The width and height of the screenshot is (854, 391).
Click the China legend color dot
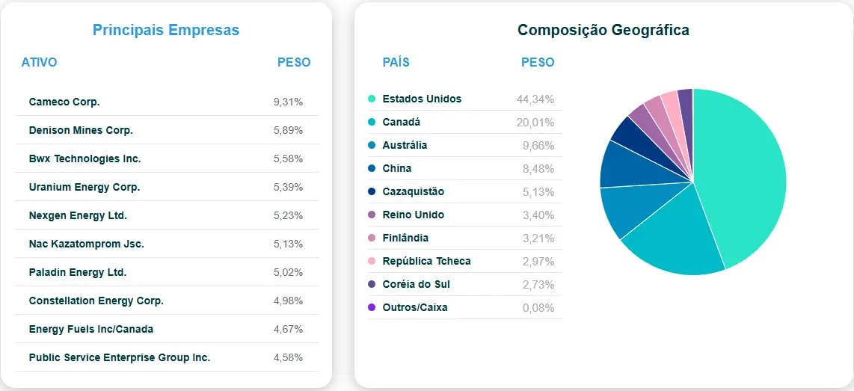(x=372, y=168)
